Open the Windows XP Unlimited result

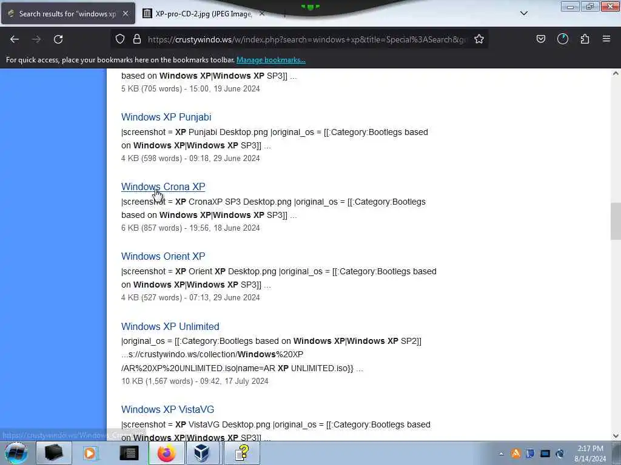[170, 326]
